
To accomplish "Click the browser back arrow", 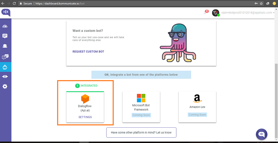I will coord(3,3).
